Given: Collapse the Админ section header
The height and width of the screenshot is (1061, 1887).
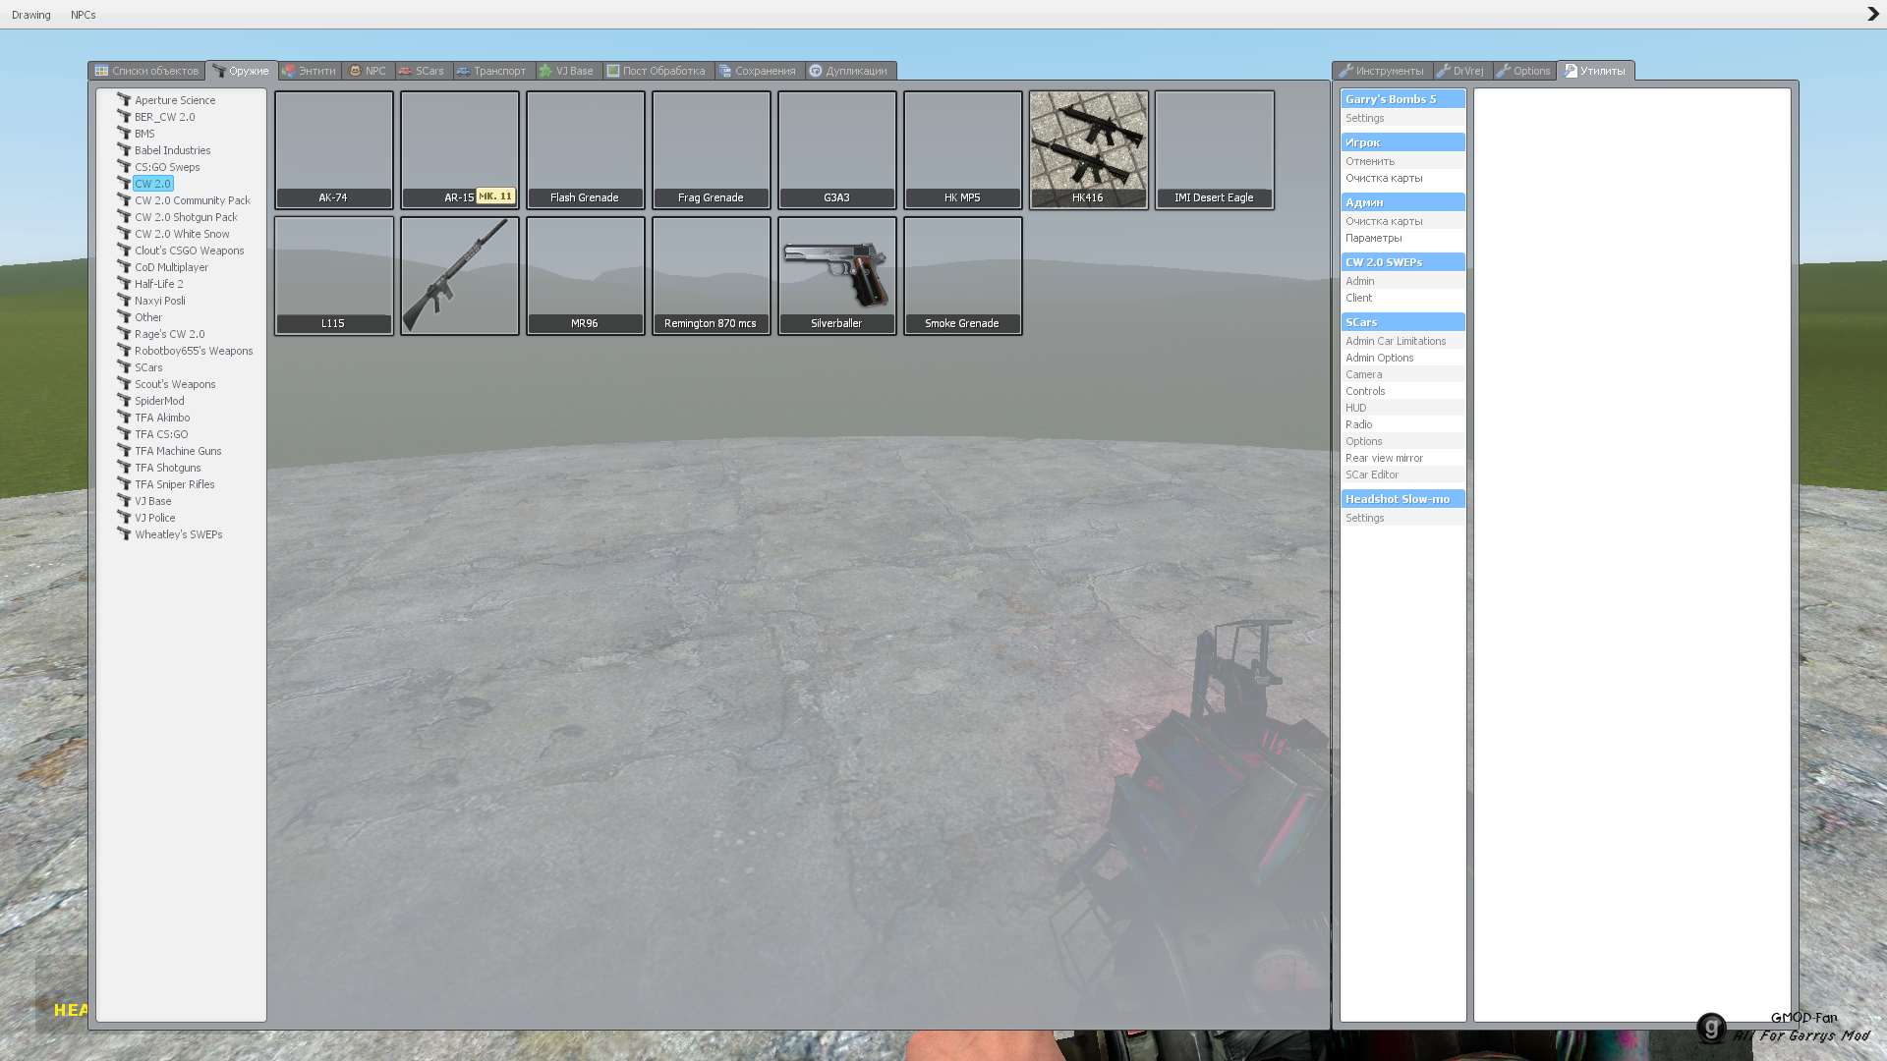Looking at the screenshot, I should click(1402, 202).
